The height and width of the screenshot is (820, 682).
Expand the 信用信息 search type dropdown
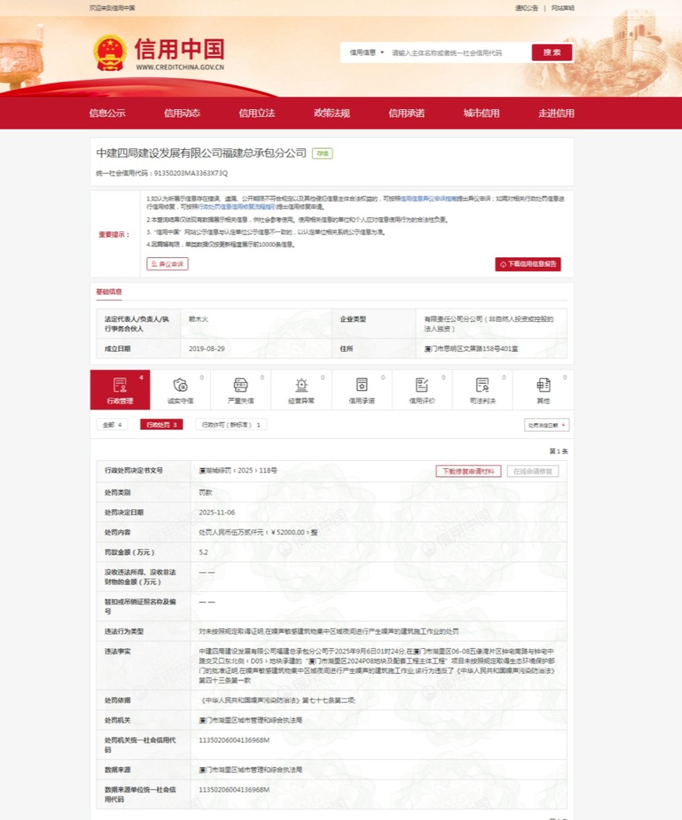[366, 53]
